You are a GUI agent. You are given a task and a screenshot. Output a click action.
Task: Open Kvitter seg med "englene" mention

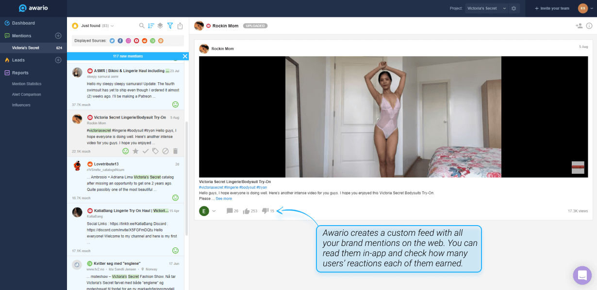(x=126, y=273)
